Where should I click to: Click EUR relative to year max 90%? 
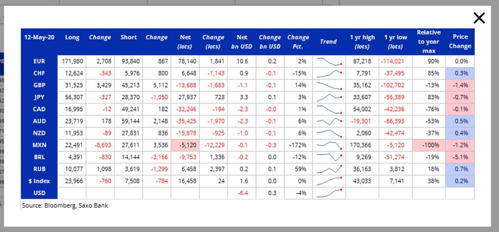[434, 61]
